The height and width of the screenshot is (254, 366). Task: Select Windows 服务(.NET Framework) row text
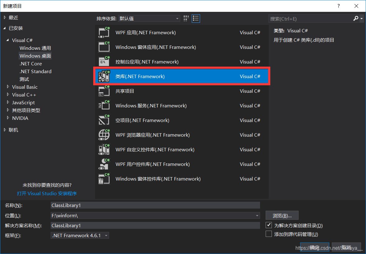pyautogui.click(x=151, y=106)
